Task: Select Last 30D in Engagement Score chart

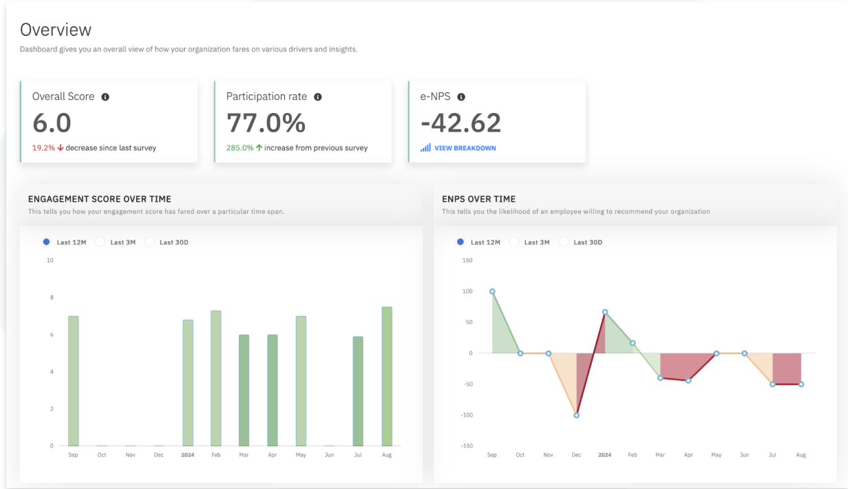Action: [x=149, y=242]
